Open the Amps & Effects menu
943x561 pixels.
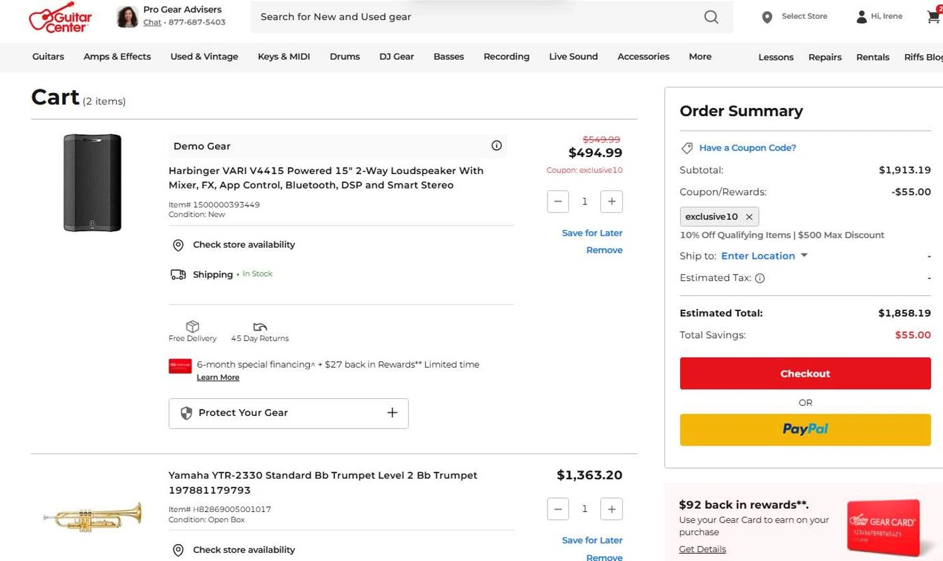[x=117, y=57]
